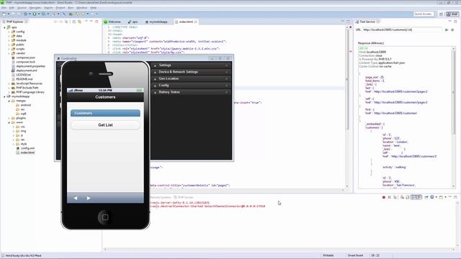Select config.xml in the www folder
Screen dimensions: 461x259
(27, 148)
